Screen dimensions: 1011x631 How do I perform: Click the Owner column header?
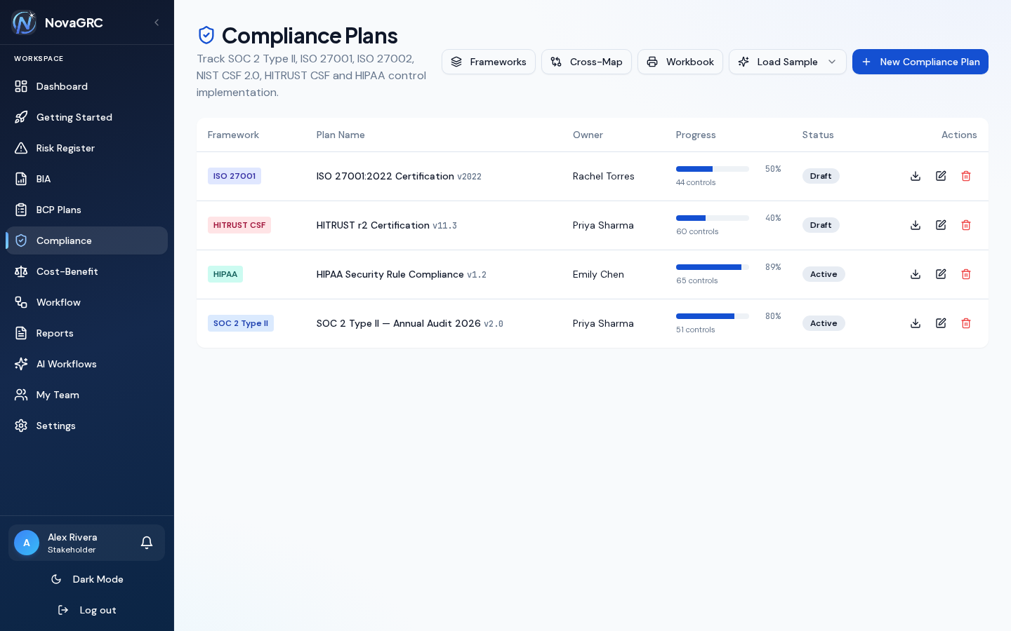pos(588,135)
